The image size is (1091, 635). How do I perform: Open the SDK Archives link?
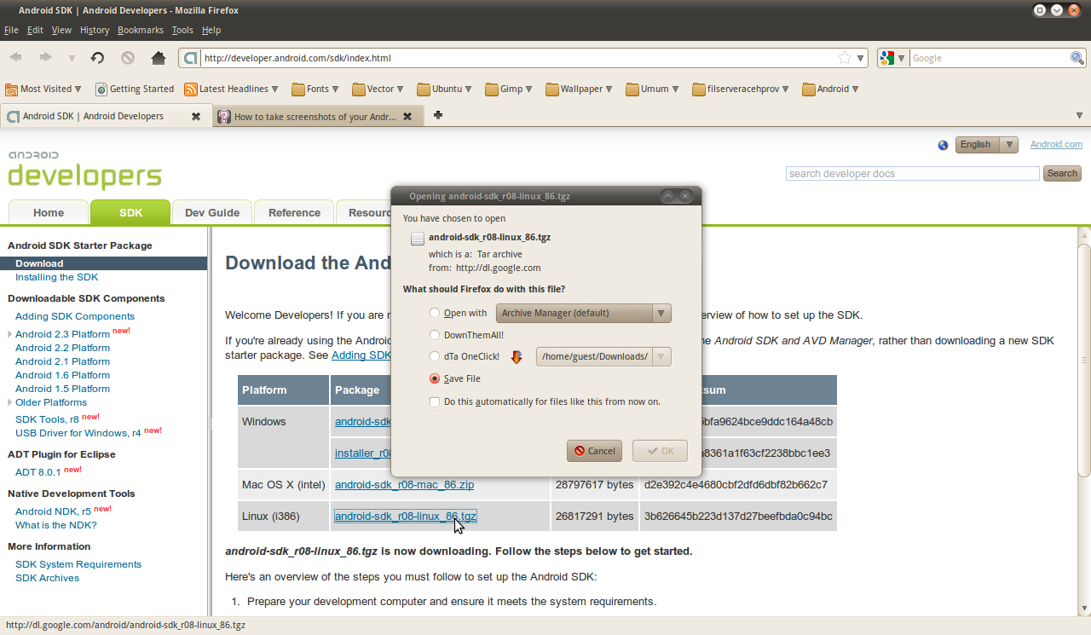point(47,578)
